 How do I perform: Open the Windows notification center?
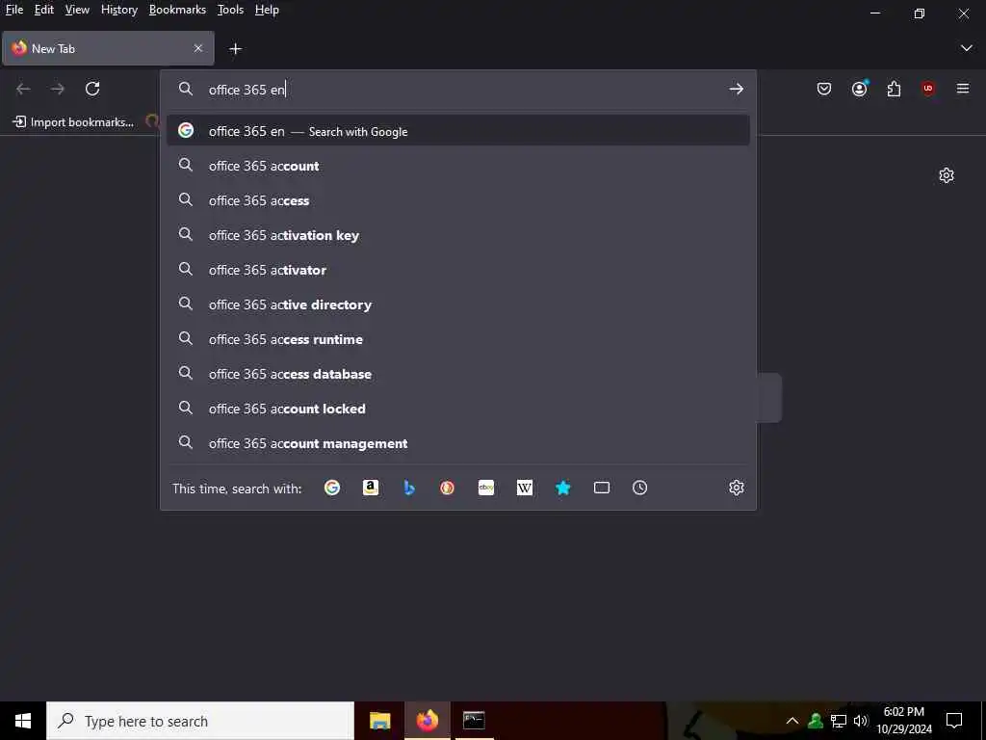coord(954,721)
